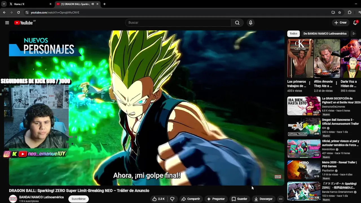The image size is (361, 203).
Task: Open the YouTube guide hamburger menu
Action: pyautogui.click(x=7, y=23)
